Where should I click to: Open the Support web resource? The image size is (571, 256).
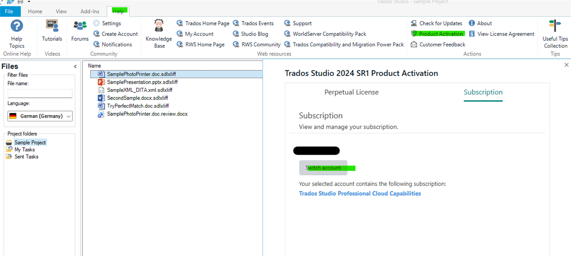298,23
